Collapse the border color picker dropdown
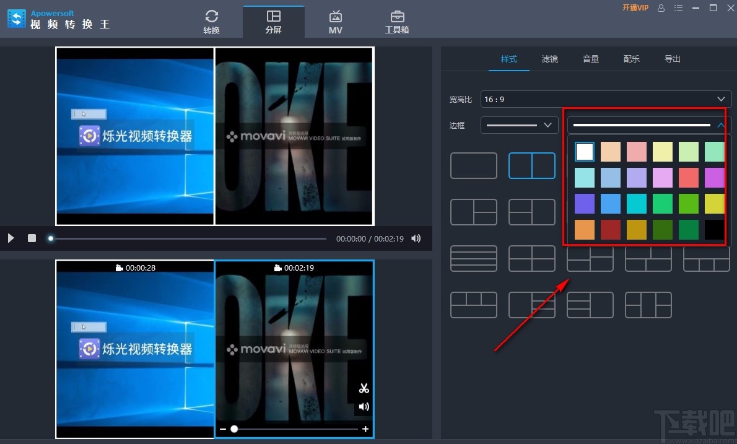 click(x=720, y=124)
